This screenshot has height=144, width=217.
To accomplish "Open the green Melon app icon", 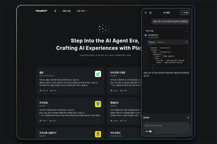I will 98,74.
